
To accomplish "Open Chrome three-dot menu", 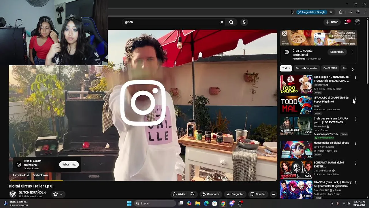I will tap(365, 12).
